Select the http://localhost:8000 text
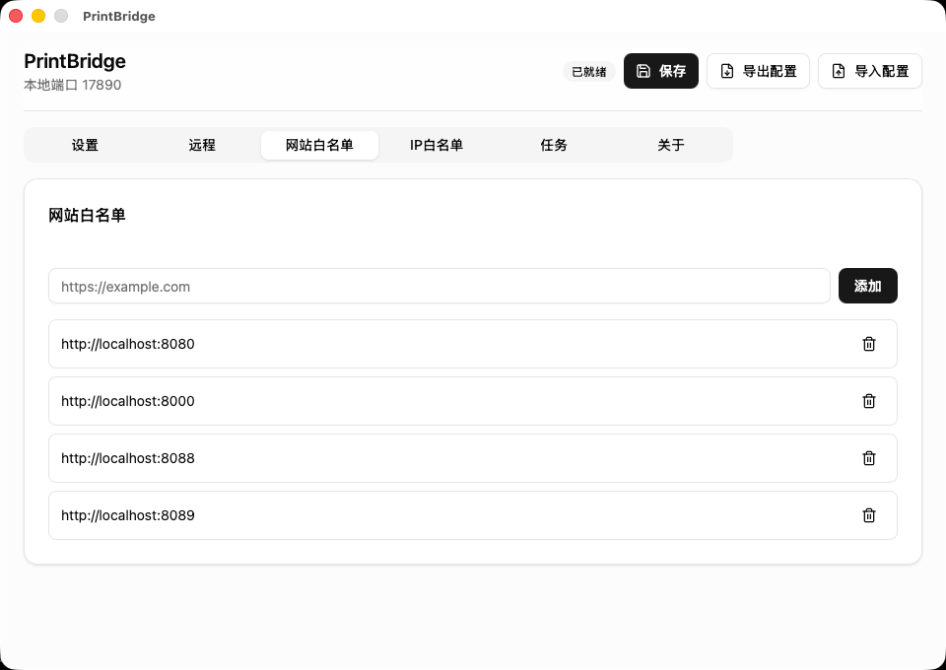 point(128,401)
